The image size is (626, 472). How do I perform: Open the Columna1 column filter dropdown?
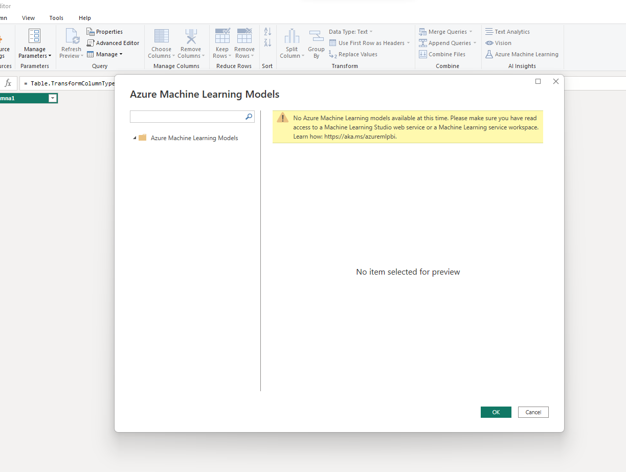[x=52, y=98]
